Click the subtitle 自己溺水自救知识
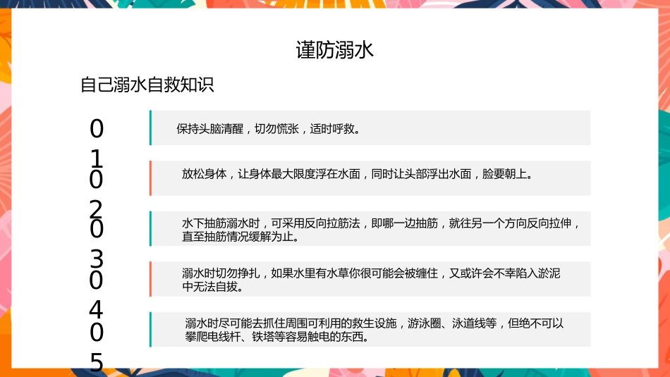The width and height of the screenshot is (670, 377). click(147, 85)
